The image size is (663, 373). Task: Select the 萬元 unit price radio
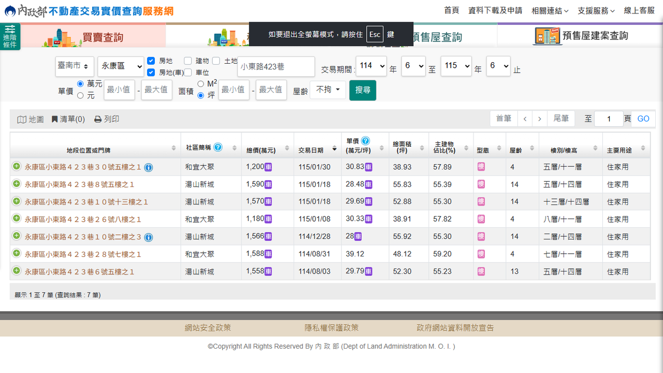point(80,83)
